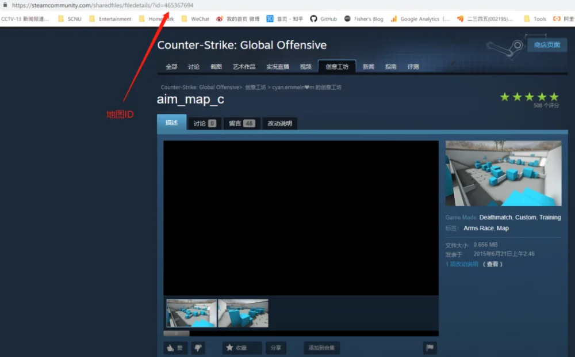Open cyan.emmeln's 创意工坊 breadcrumb link
The image size is (575, 357).
[x=306, y=87]
